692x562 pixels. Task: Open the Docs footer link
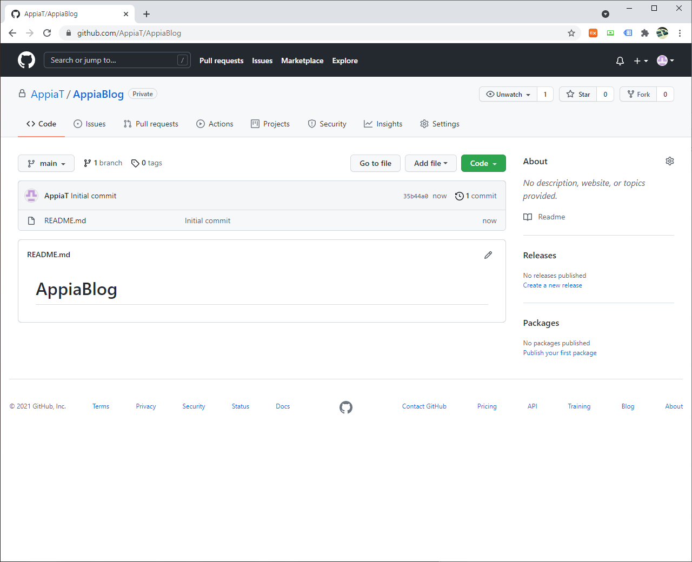(283, 406)
